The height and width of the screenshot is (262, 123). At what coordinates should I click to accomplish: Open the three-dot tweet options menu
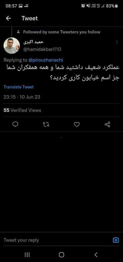[x=117, y=42]
